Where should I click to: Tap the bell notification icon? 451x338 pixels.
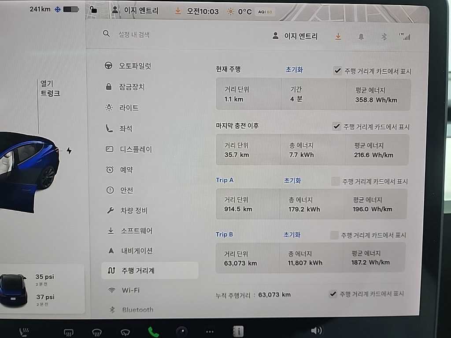tap(361, 37)
